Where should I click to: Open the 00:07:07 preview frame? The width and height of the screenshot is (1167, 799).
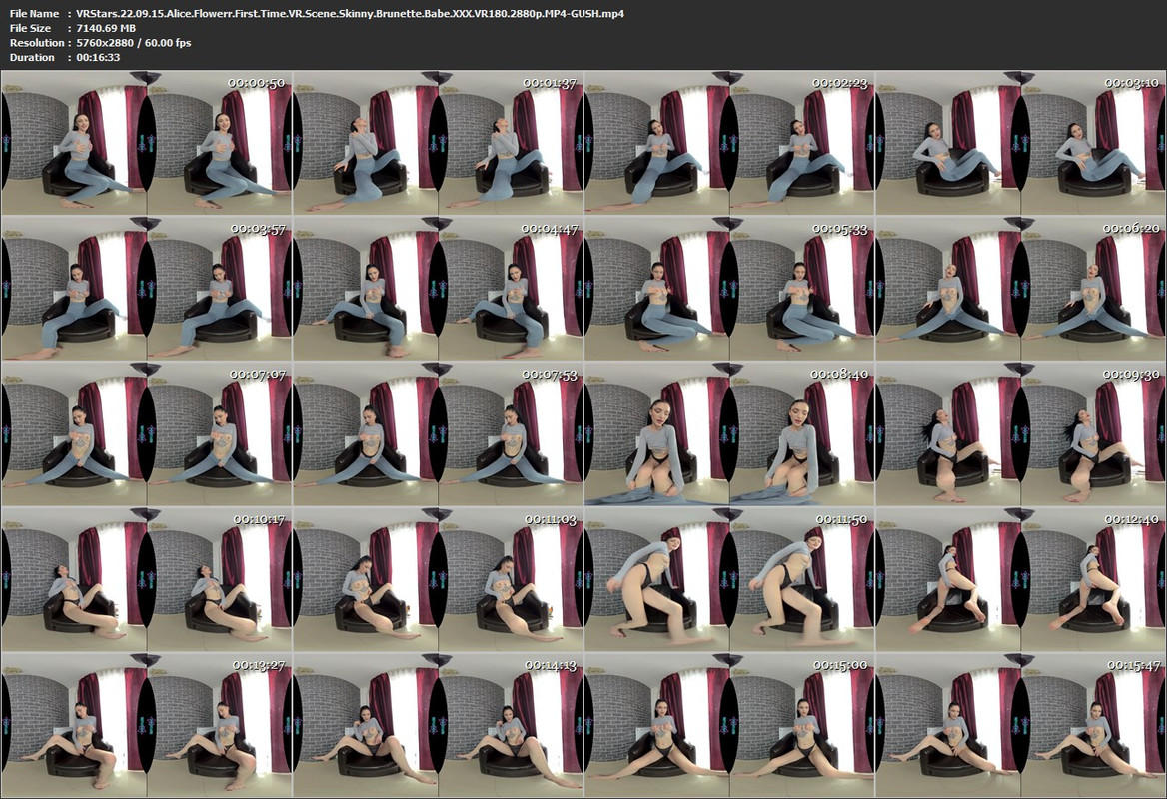(x=147, y=434)
